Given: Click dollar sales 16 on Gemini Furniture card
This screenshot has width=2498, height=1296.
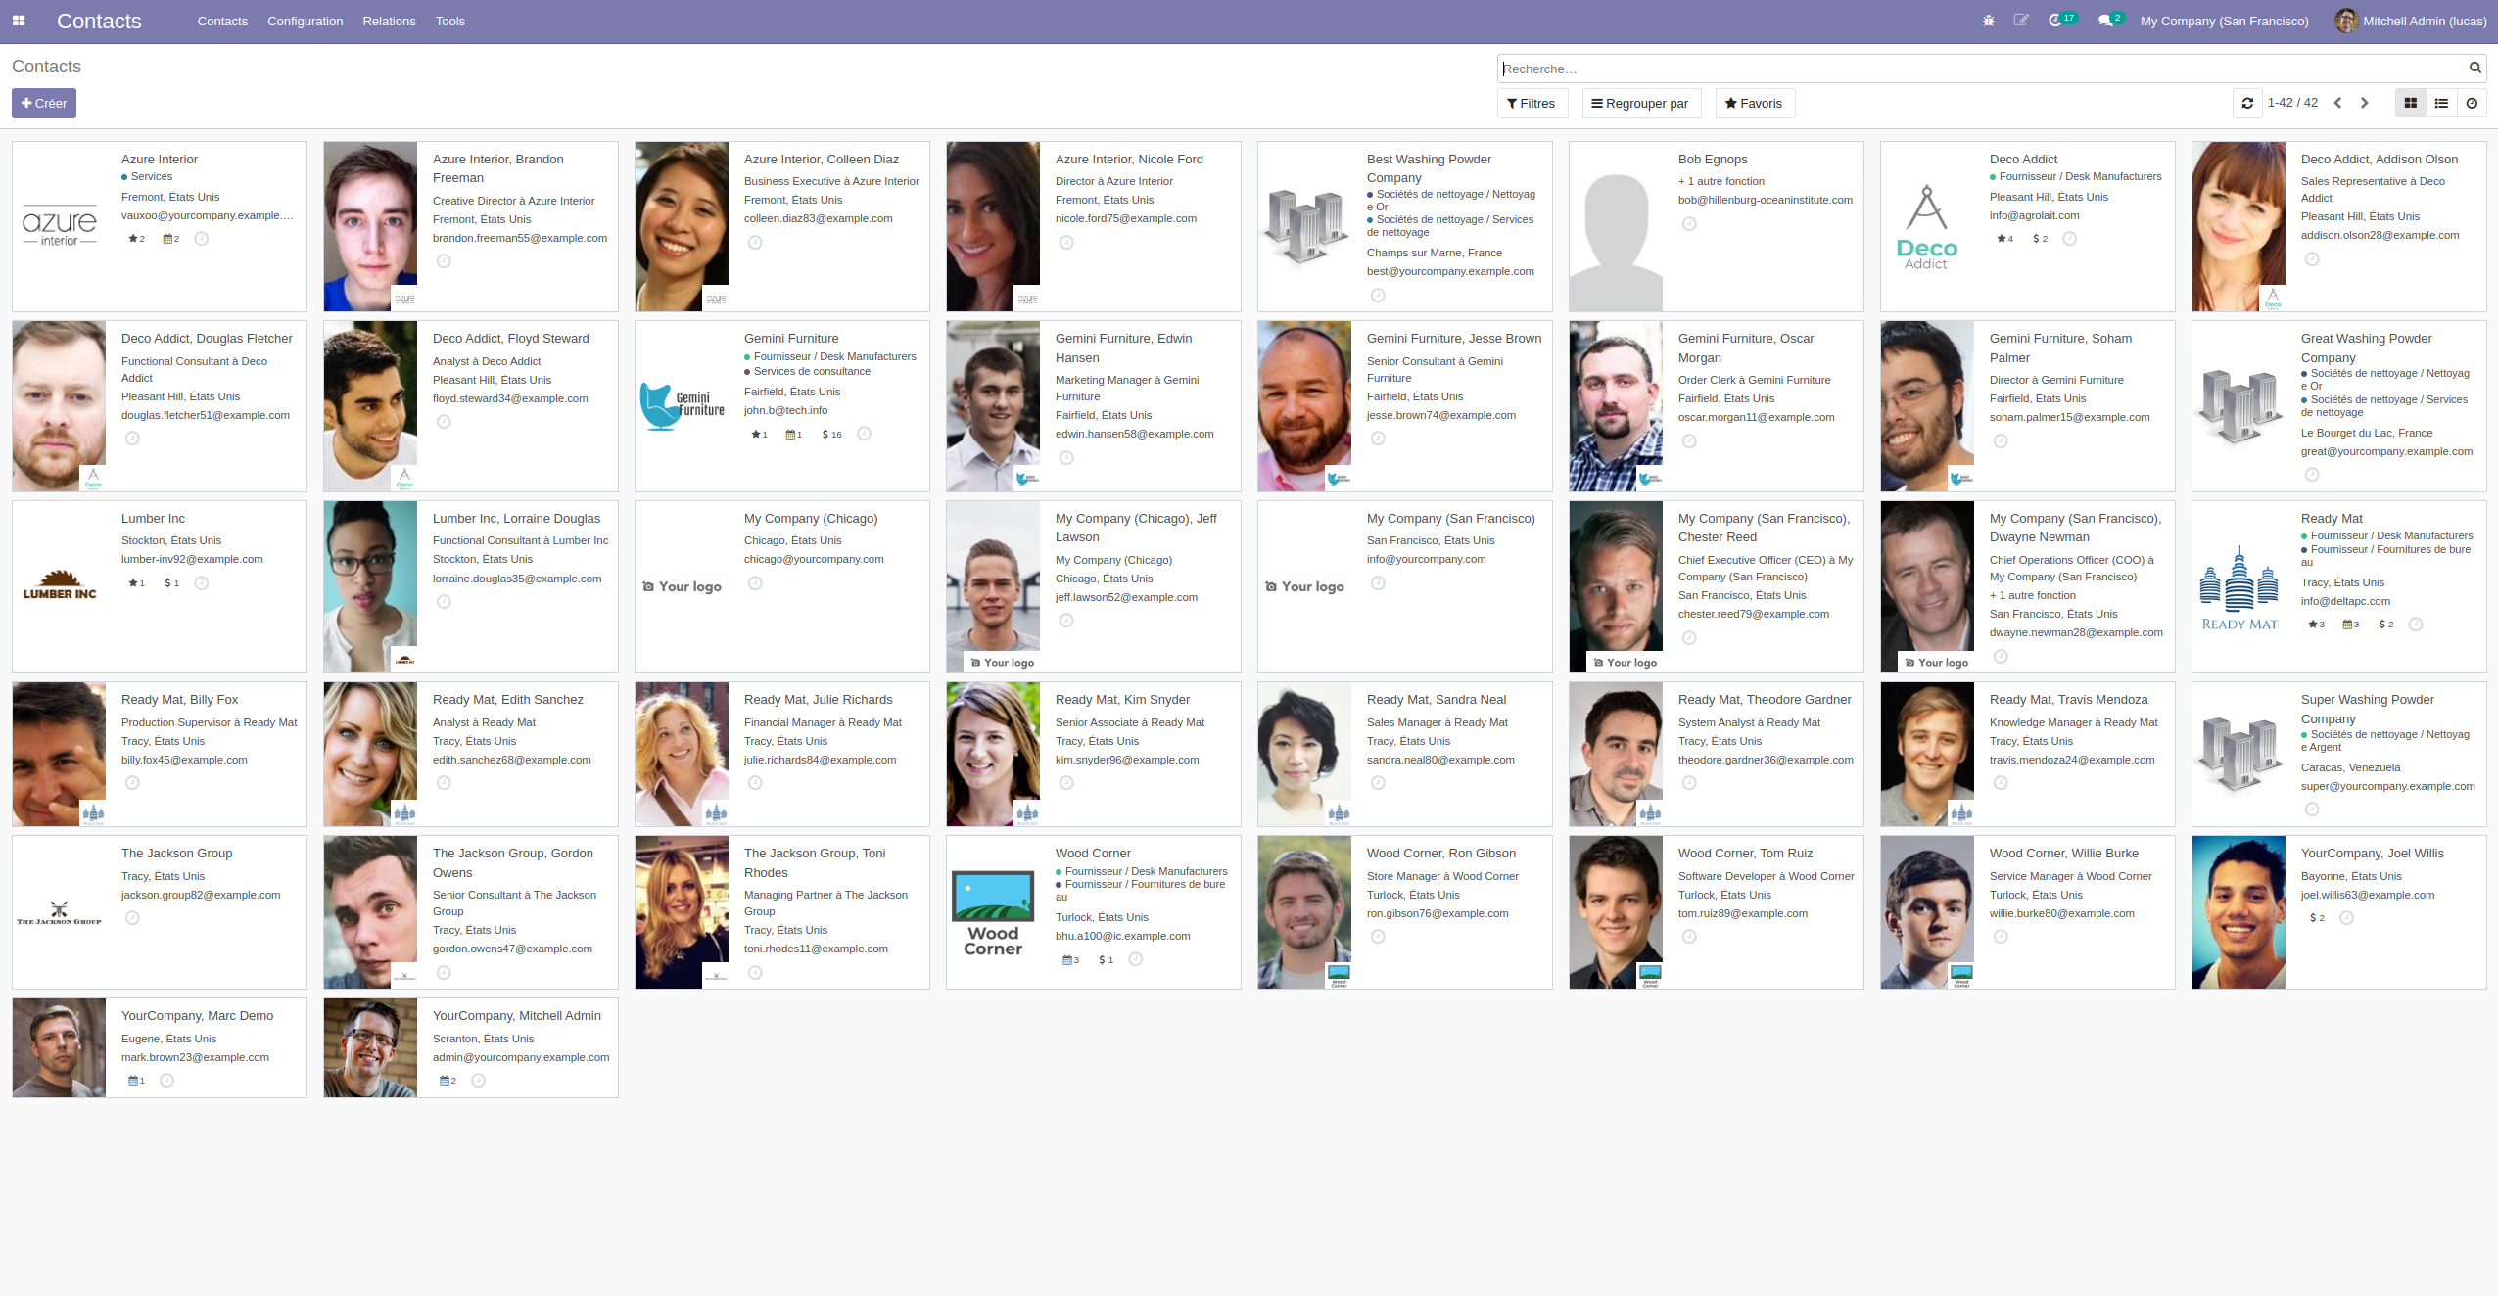Looking at the screenshot, I should pos(831,435).
